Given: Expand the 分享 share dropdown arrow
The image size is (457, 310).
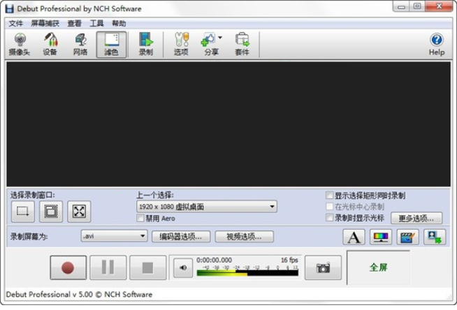Looking at the screenshot, I should click(219, 38).
